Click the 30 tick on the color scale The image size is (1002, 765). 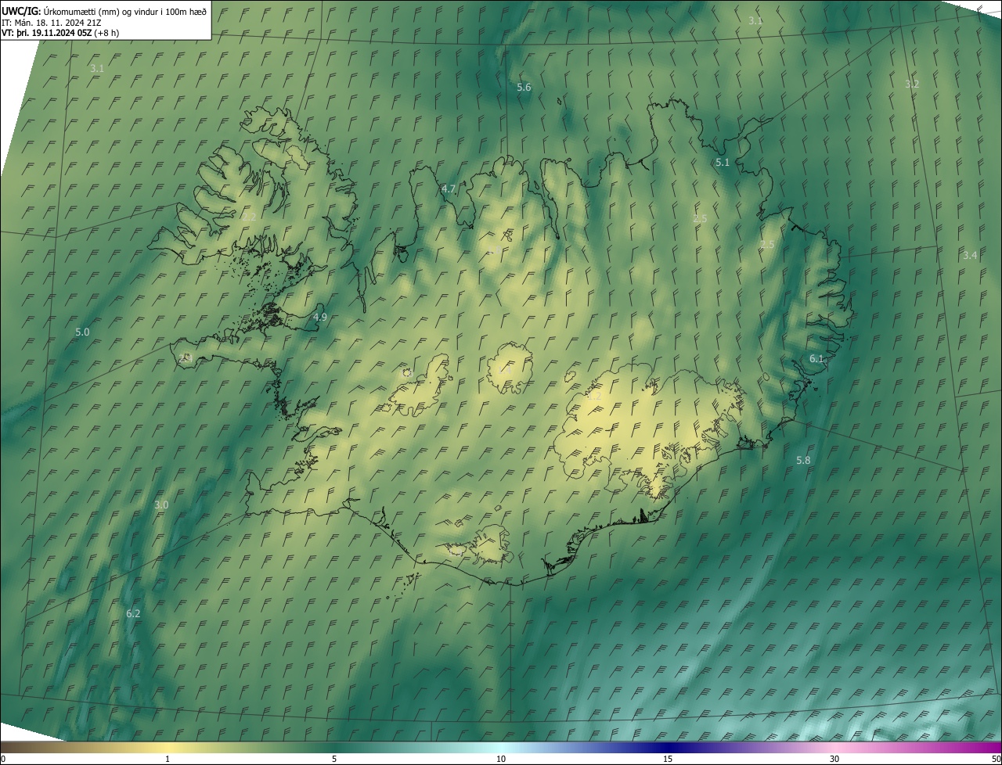tap(834, 759)
